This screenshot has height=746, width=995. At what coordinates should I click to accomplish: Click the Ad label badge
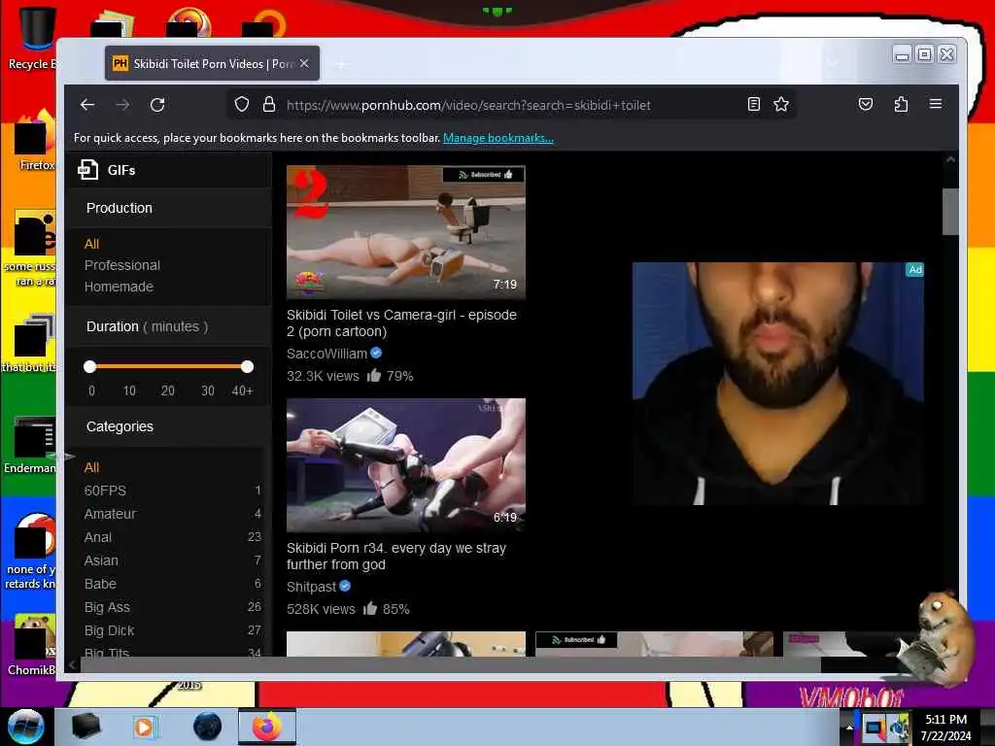coord(915,270)
